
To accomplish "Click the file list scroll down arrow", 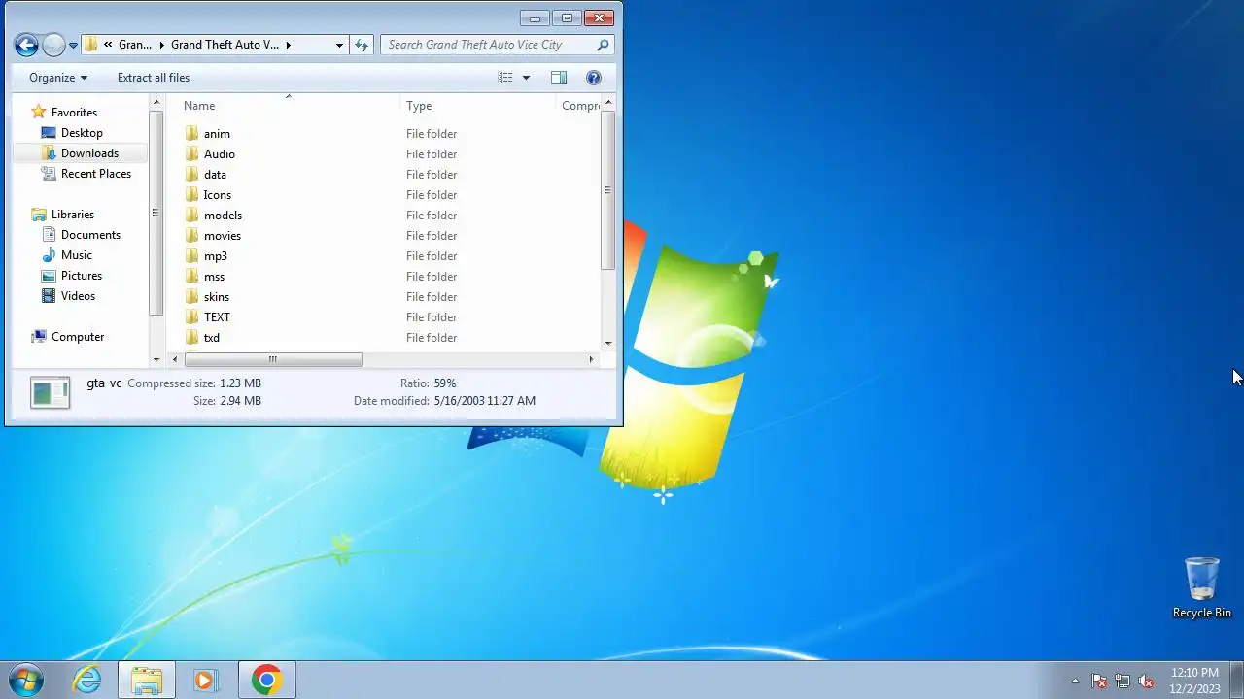I will click(608, 343).
